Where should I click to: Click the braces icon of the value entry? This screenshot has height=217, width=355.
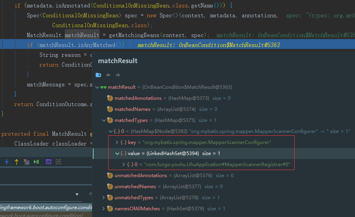coord(123,153)
